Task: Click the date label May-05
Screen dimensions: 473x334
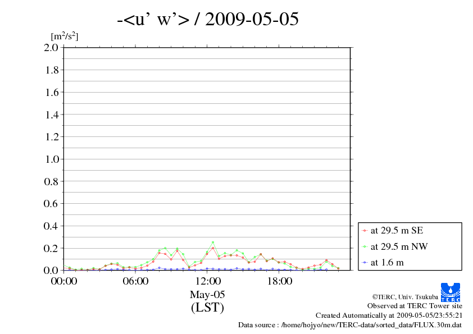Action: click(x=207, y=295)
